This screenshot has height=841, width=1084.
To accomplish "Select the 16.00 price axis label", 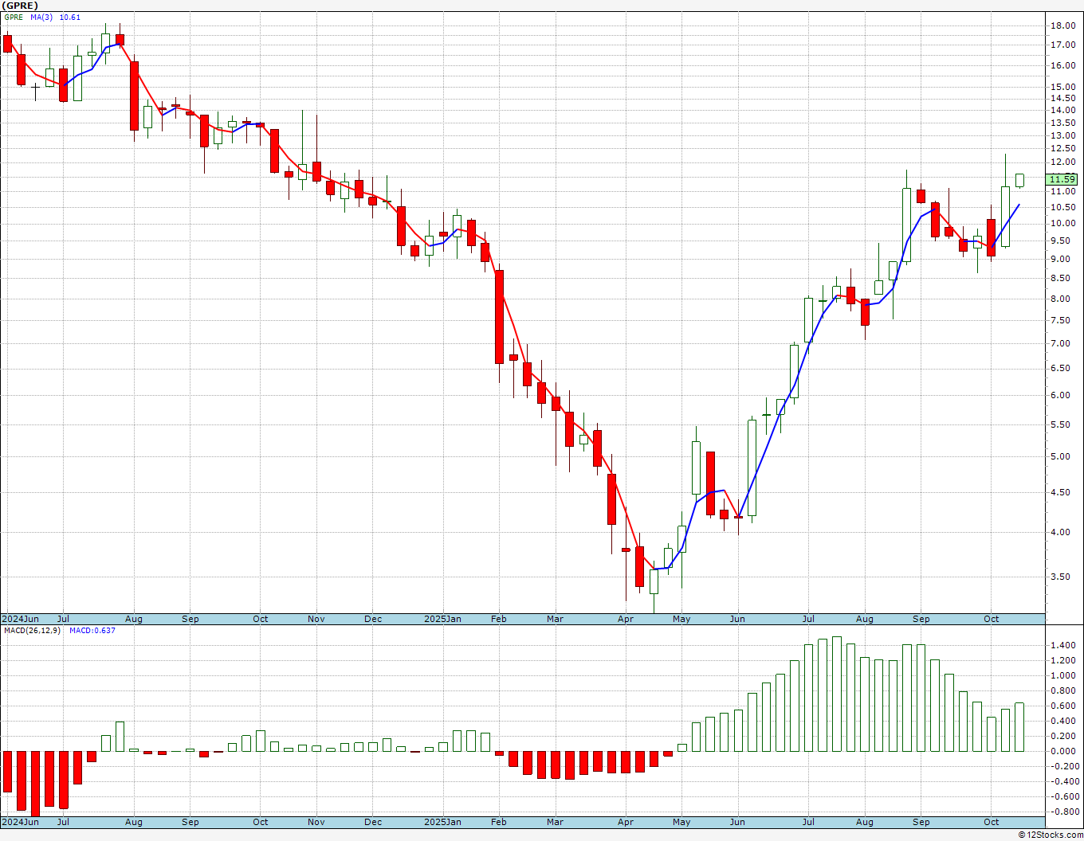I will (x=1063, y=65).
